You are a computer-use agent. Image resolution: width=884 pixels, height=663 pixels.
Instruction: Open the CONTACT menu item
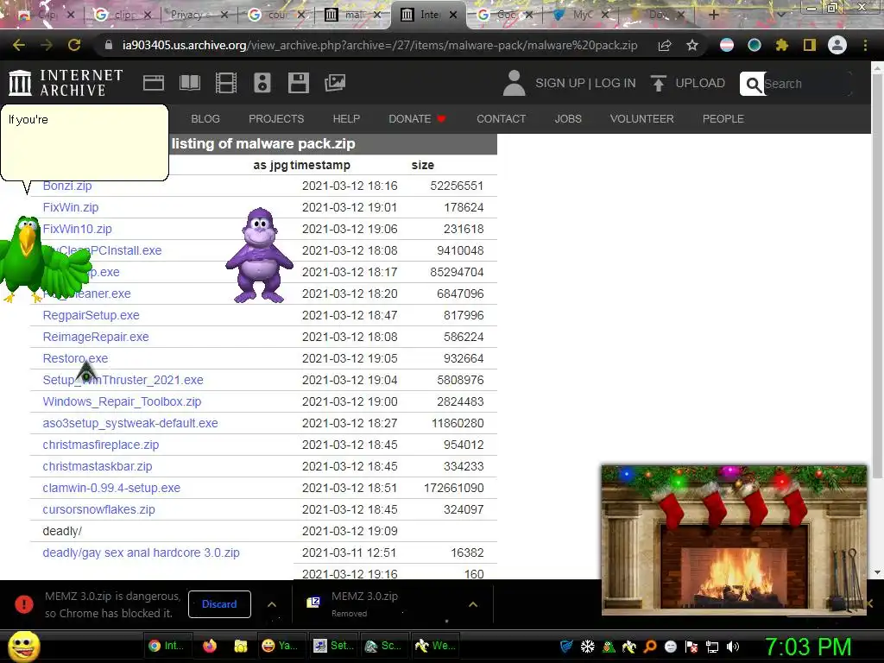point(502,119)
